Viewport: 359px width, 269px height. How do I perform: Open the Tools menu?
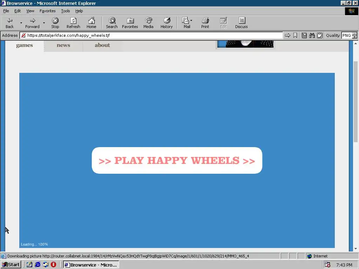click(65, 11)
